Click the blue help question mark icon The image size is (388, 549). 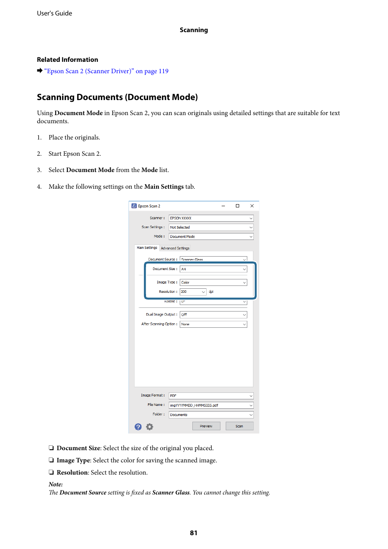(138, 427)
